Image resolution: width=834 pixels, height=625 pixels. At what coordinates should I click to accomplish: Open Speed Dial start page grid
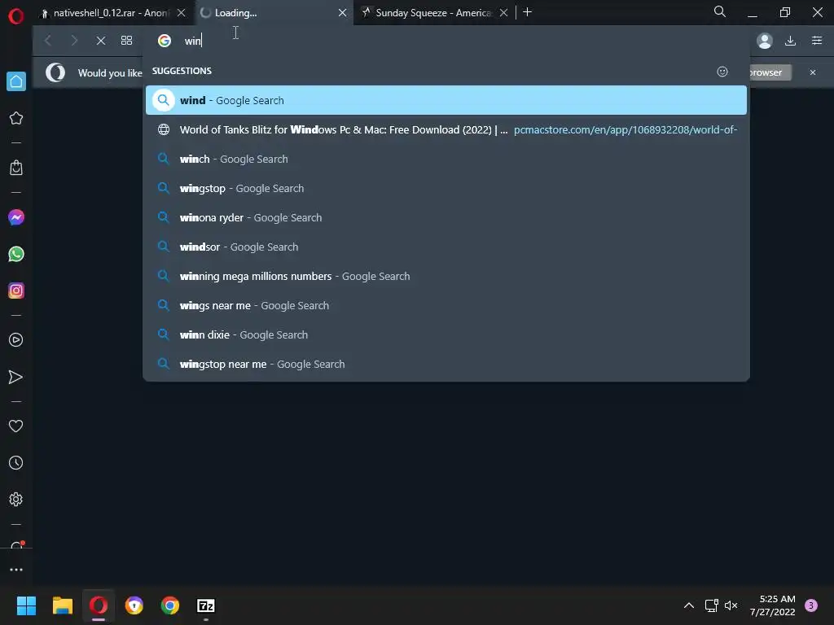pyautogui.click(x=126, y=41)
